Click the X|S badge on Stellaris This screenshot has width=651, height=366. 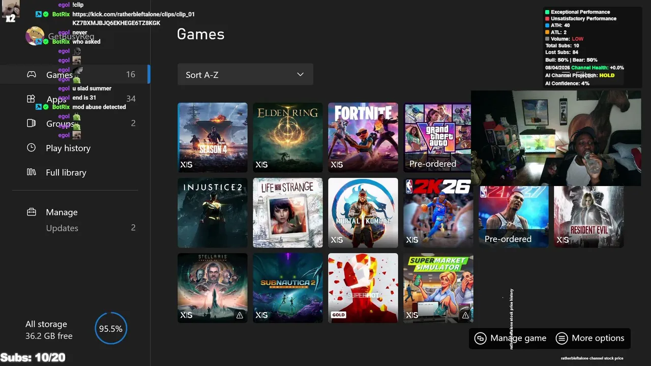(x=186, y=315)
